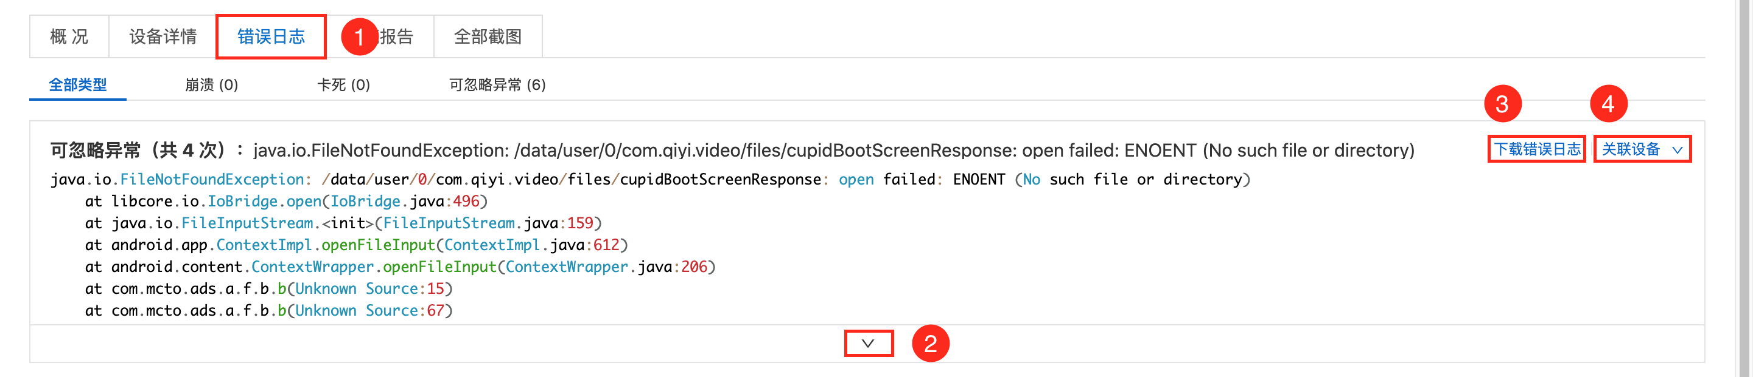
Task: Click the red numbered circle 1 marker
Action: point(359,36)
